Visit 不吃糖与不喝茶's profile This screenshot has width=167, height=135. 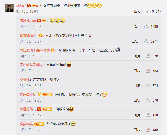[31, 65]
